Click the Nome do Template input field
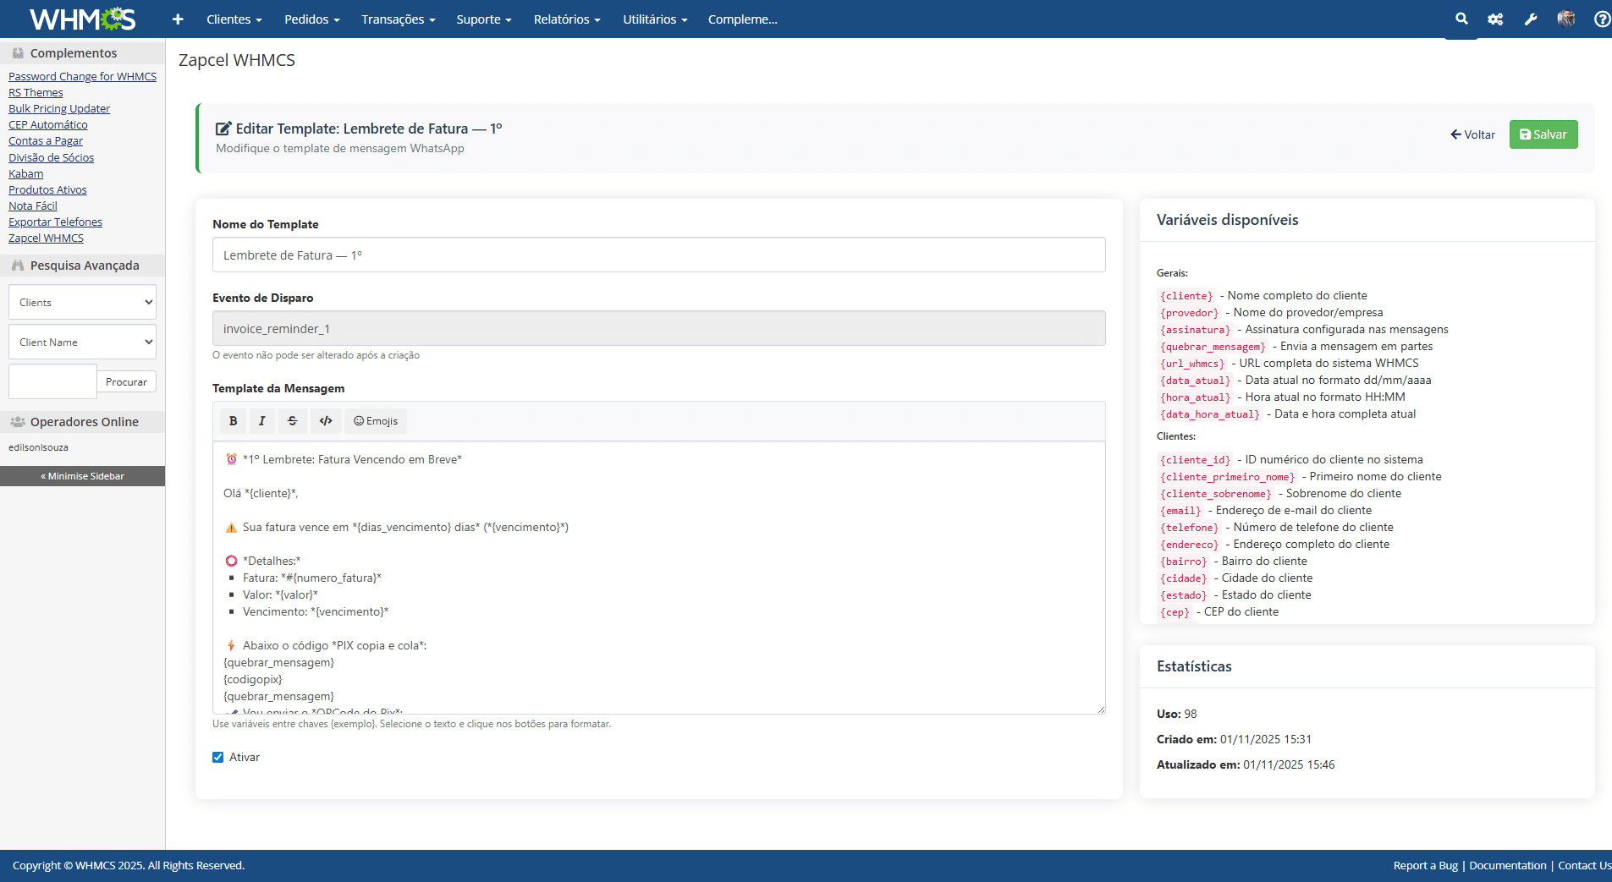 pos(658,255)
